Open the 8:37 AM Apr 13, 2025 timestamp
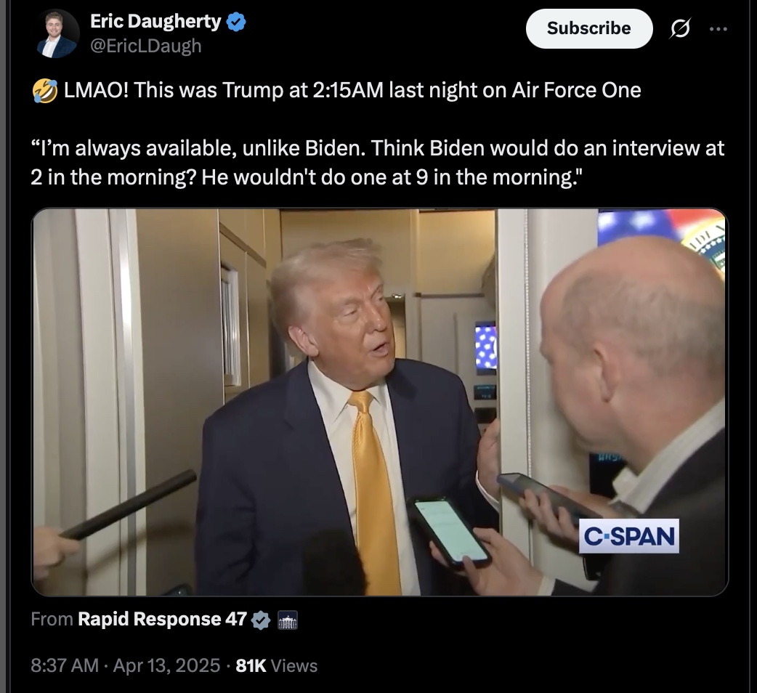The height and width of the screenshot is (693, 757). pyautogui.click(x=125, y=665)
